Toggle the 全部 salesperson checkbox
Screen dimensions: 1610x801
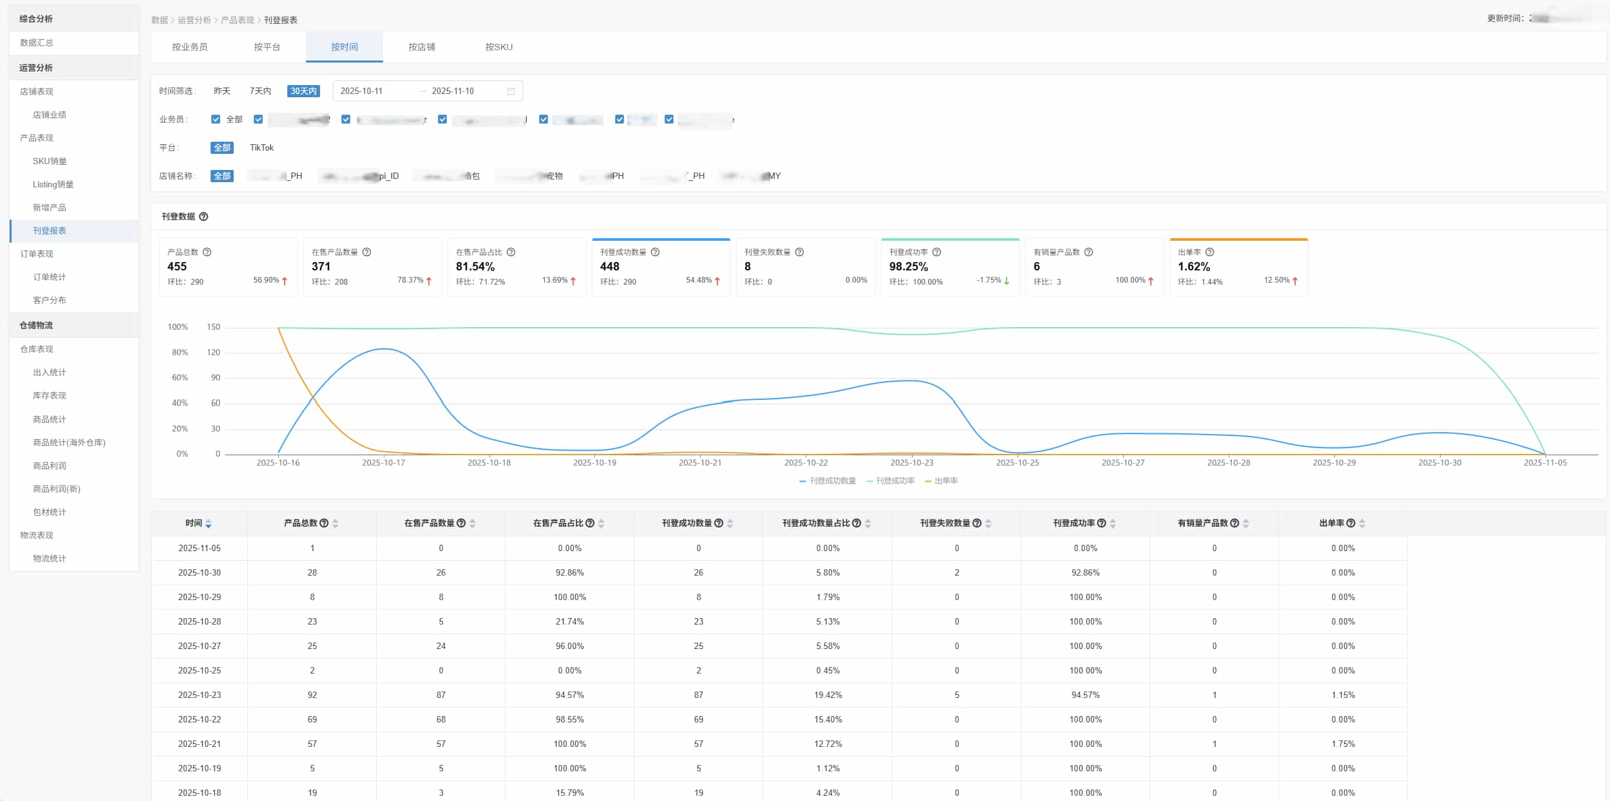click(216, 119)
